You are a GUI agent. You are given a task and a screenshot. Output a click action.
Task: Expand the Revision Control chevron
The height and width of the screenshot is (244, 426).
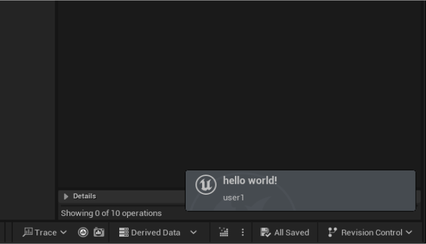coord(409,232)
